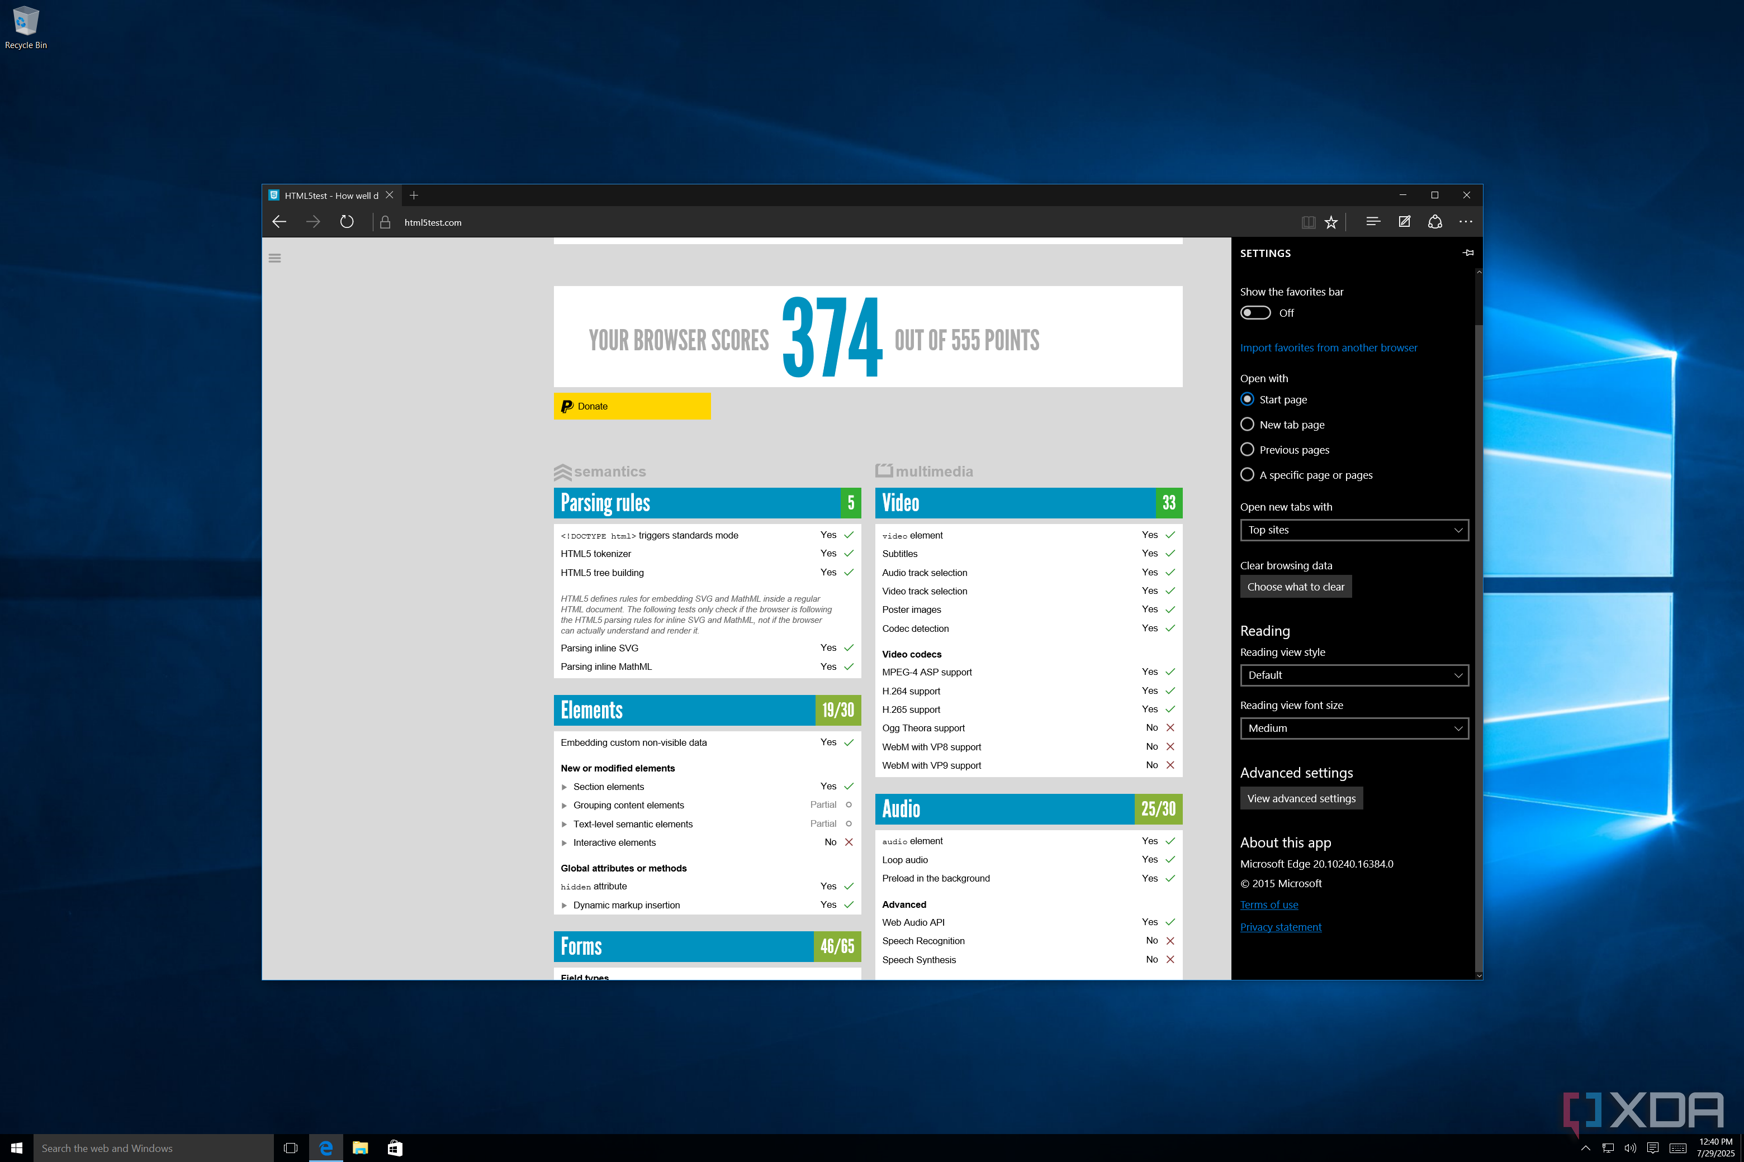The height and width of the screenshot is (1162, 1744).
Task: Click 'H.265 support' row text
Action: click(x=911, y=709)
